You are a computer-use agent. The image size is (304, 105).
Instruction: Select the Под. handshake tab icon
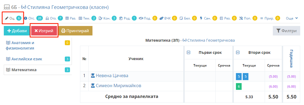[141, 18]
